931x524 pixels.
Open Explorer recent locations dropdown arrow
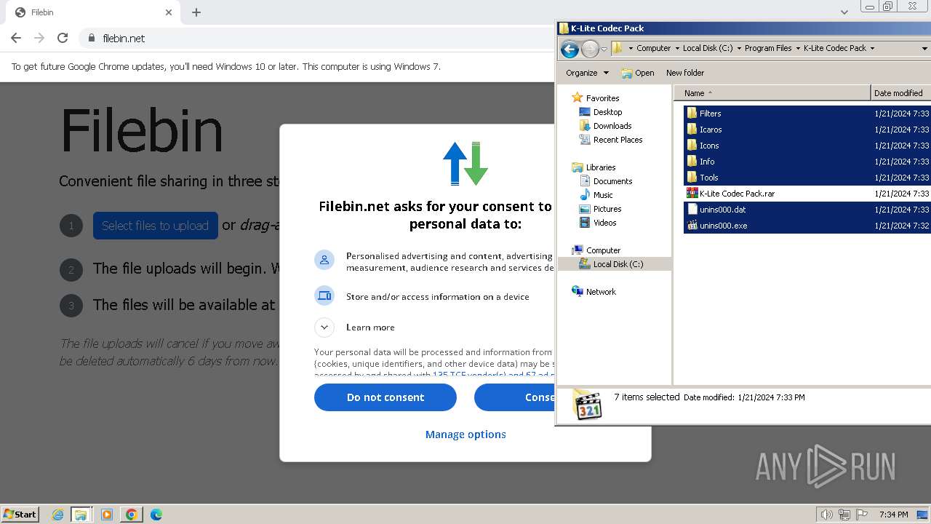tap(604, 49)
